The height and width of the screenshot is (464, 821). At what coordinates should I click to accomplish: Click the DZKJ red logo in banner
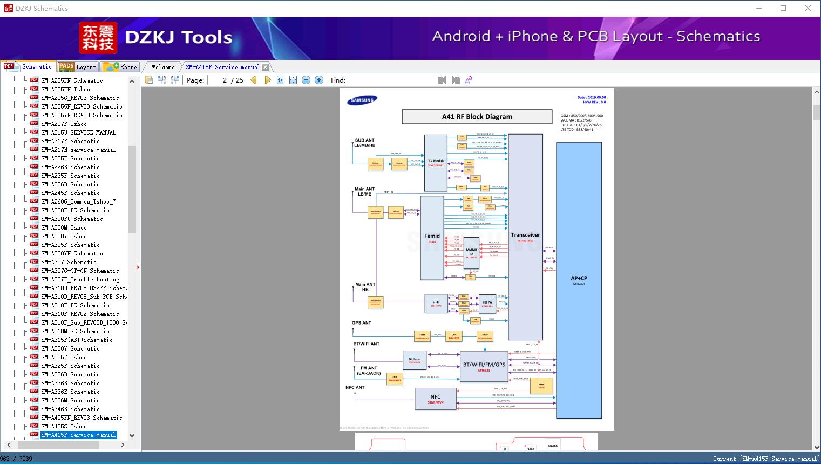pos(98,38)
